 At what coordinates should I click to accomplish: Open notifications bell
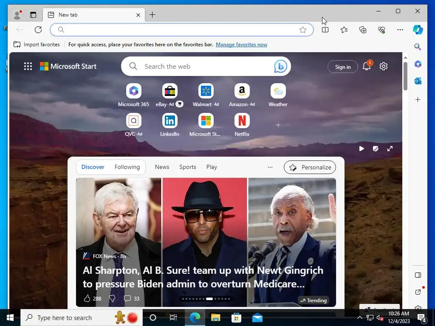click(367, 66)
